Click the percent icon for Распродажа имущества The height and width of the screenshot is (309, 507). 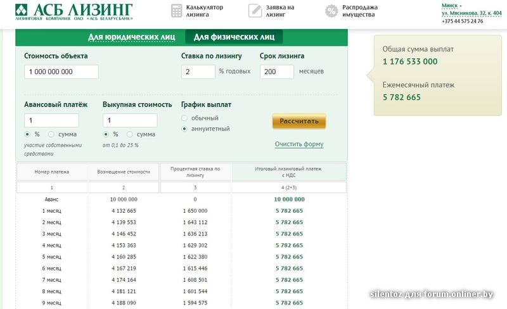pos(331,11)
